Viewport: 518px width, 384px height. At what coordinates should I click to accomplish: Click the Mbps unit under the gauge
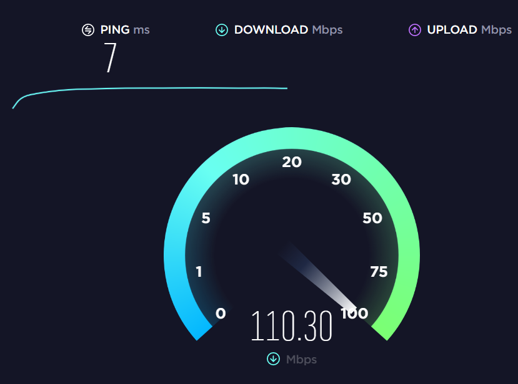pos(301,360)
